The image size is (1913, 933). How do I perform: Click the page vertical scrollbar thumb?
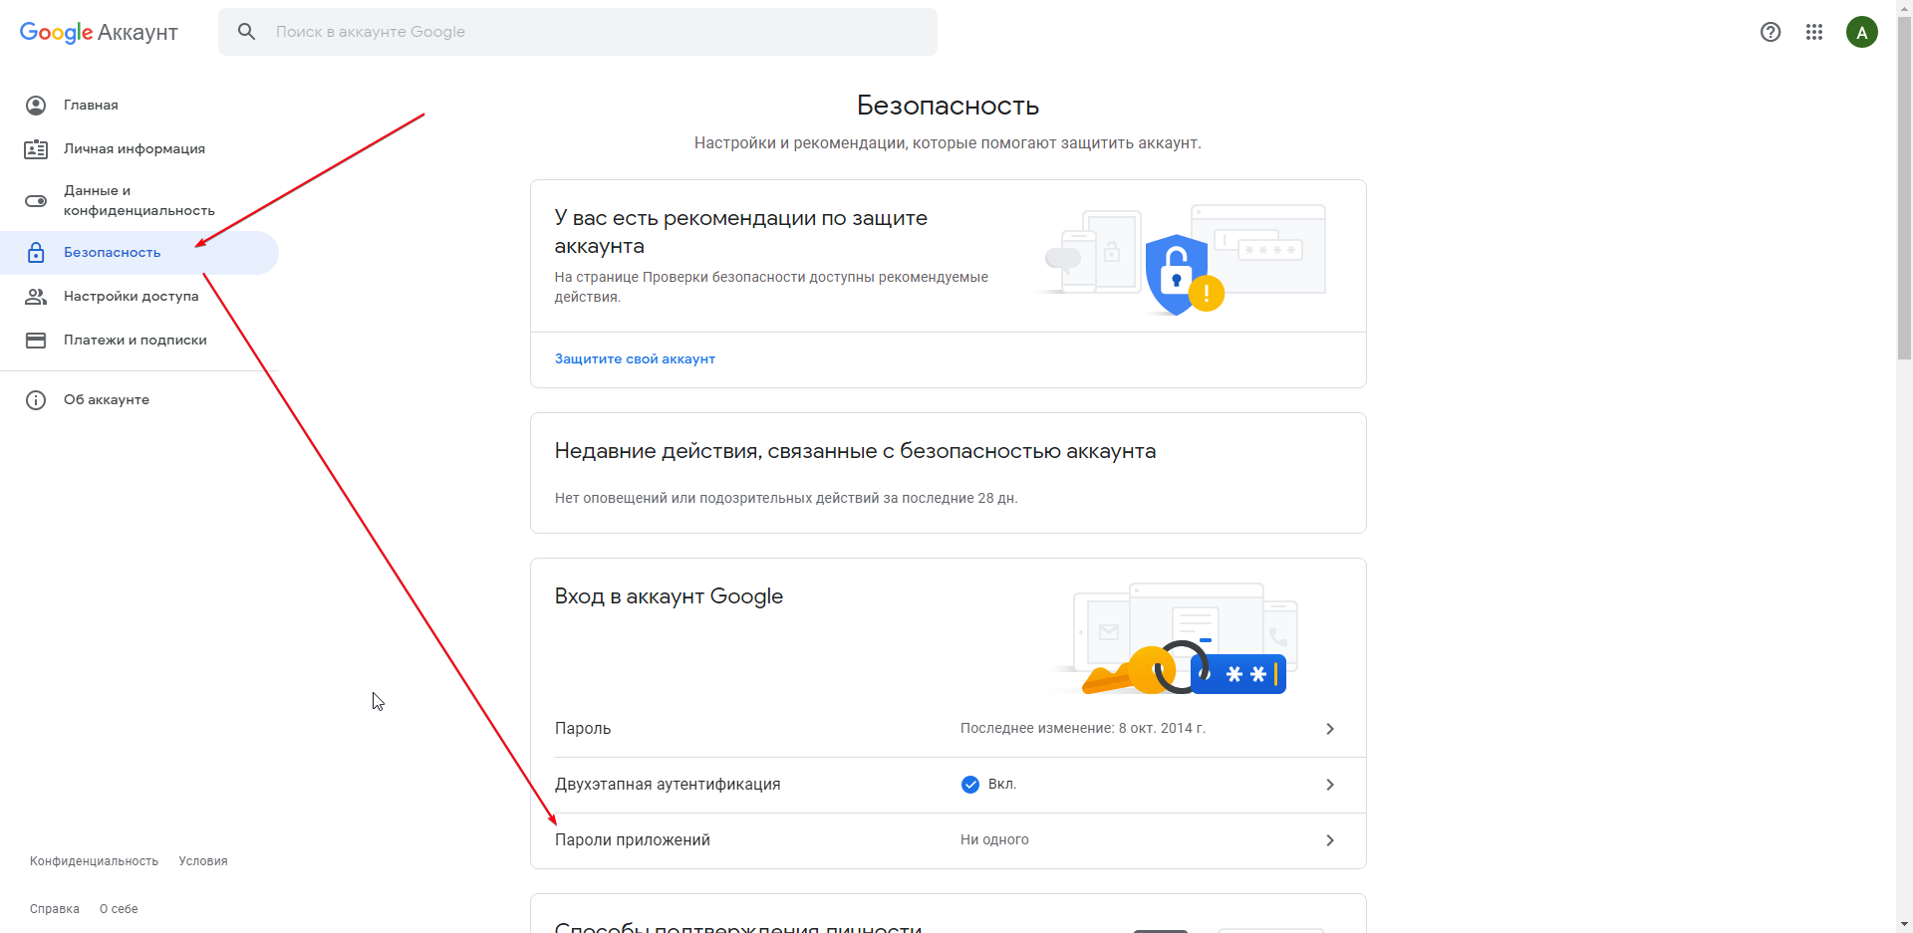coord(1904,189)
